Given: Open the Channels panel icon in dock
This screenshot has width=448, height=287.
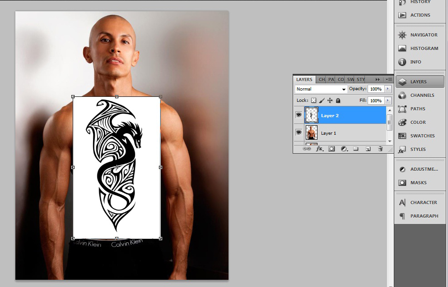Looking at the screenshot, I should coord(402,95).
